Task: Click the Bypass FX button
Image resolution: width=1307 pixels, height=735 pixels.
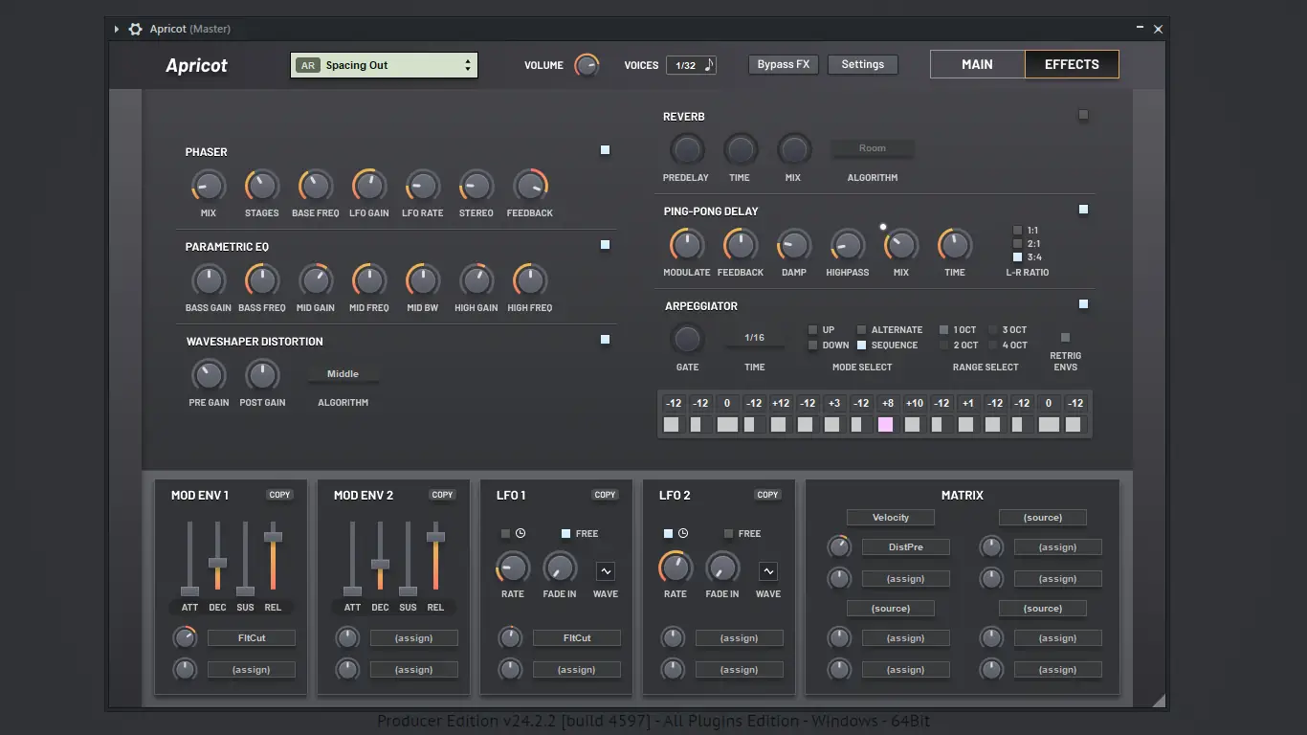Action: (x=784, y=65)
